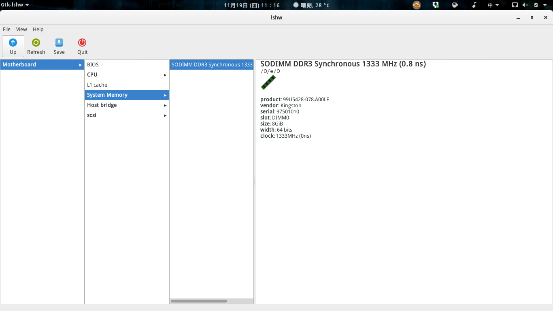553x311 pixels.
Task: Toggle the input method 中 indicator
Action: click(x=490, y=5)
